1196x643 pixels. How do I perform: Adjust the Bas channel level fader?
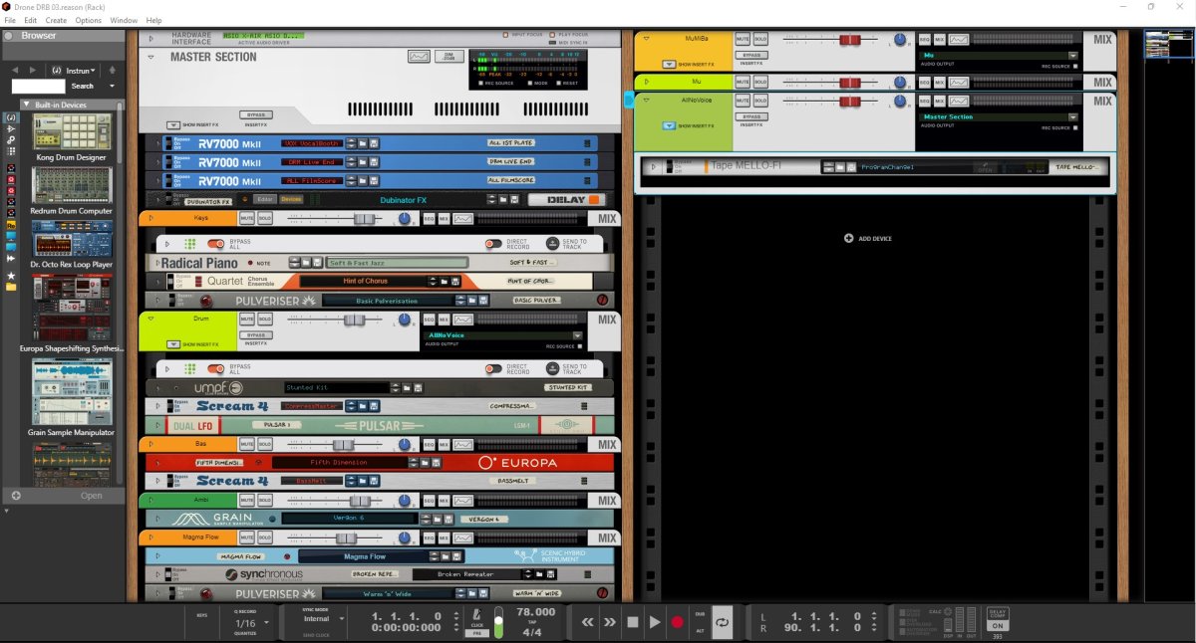343,444
